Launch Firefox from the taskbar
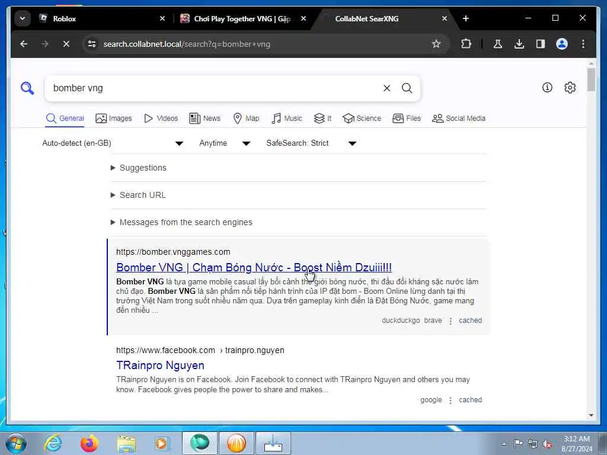The height and width of the screenshot is (455, 607). 89,443
